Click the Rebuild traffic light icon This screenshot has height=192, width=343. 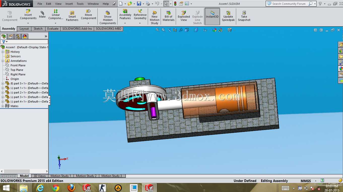(x=175, y=4)
